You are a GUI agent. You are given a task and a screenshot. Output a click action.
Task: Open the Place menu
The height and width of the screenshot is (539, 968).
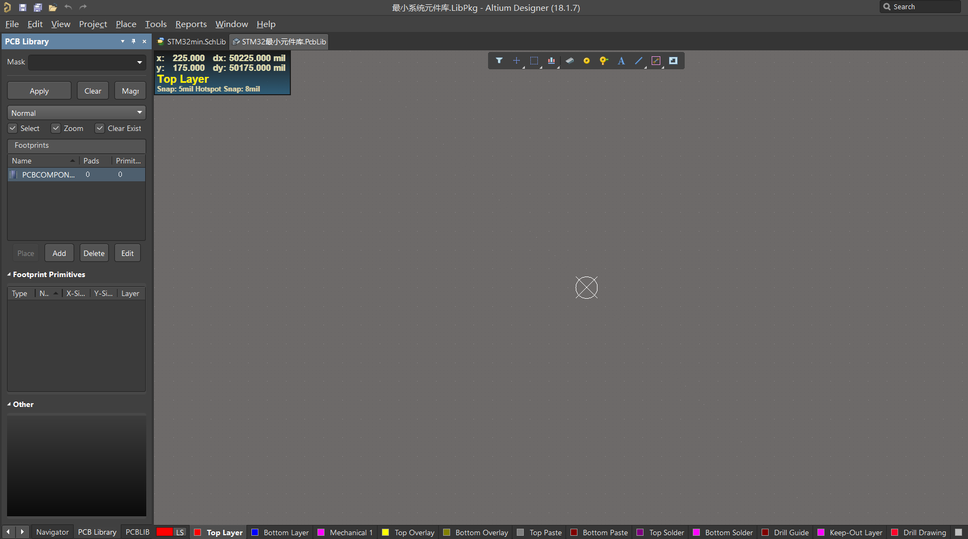point(126,24)
